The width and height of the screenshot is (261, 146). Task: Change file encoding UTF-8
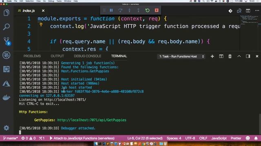(190, 138)
